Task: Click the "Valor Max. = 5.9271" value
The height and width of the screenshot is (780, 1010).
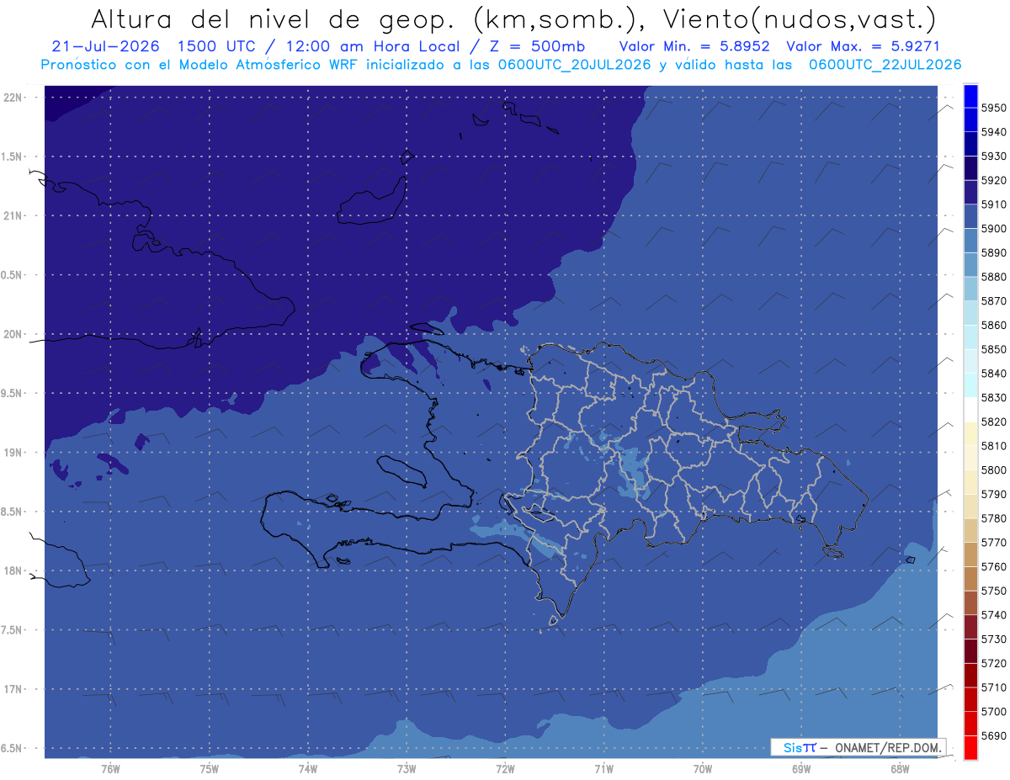Action: point(863,46)
